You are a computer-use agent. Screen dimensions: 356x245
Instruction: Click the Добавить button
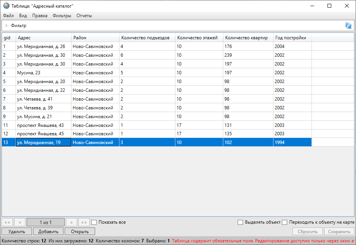coord(48,231)
